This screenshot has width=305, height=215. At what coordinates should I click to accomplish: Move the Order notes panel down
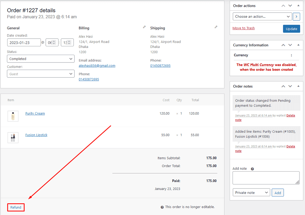(290, 86)
